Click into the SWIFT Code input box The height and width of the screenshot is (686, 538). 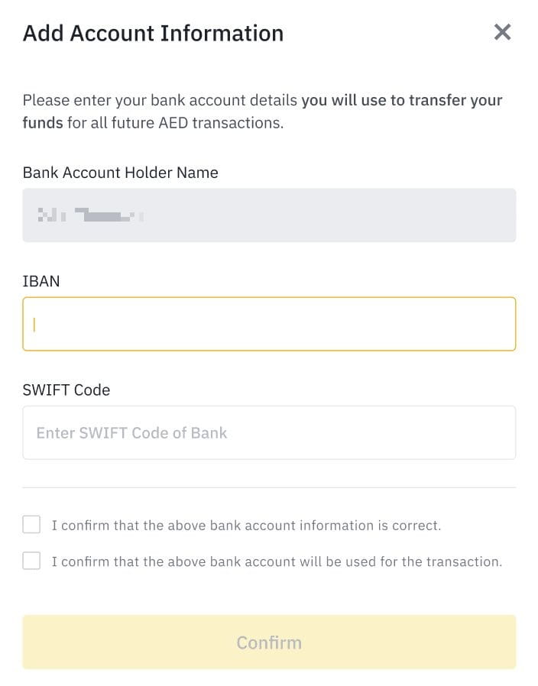(x=269, y=432)
